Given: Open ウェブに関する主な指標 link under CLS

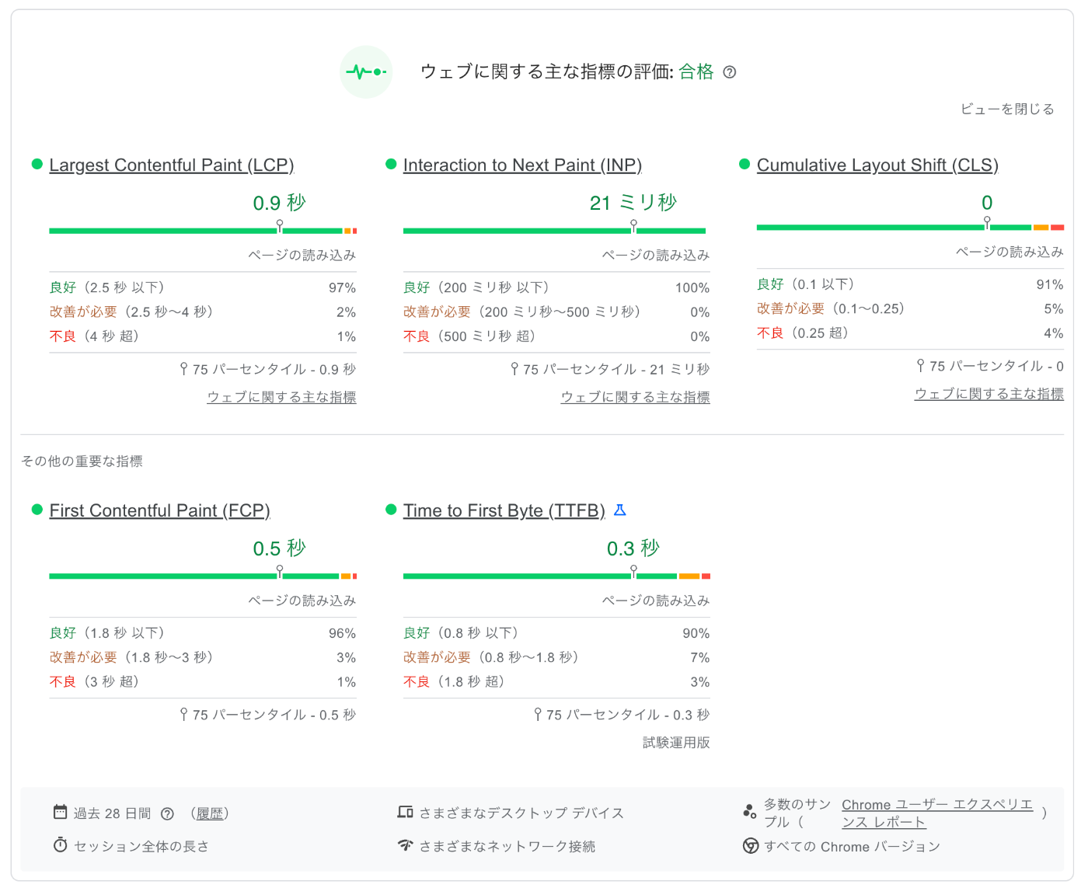Looking at the screenshot, I should point(989,394).
